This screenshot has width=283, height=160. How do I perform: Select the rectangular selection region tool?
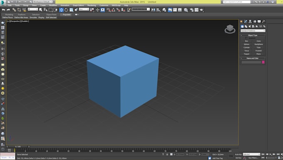51,10
